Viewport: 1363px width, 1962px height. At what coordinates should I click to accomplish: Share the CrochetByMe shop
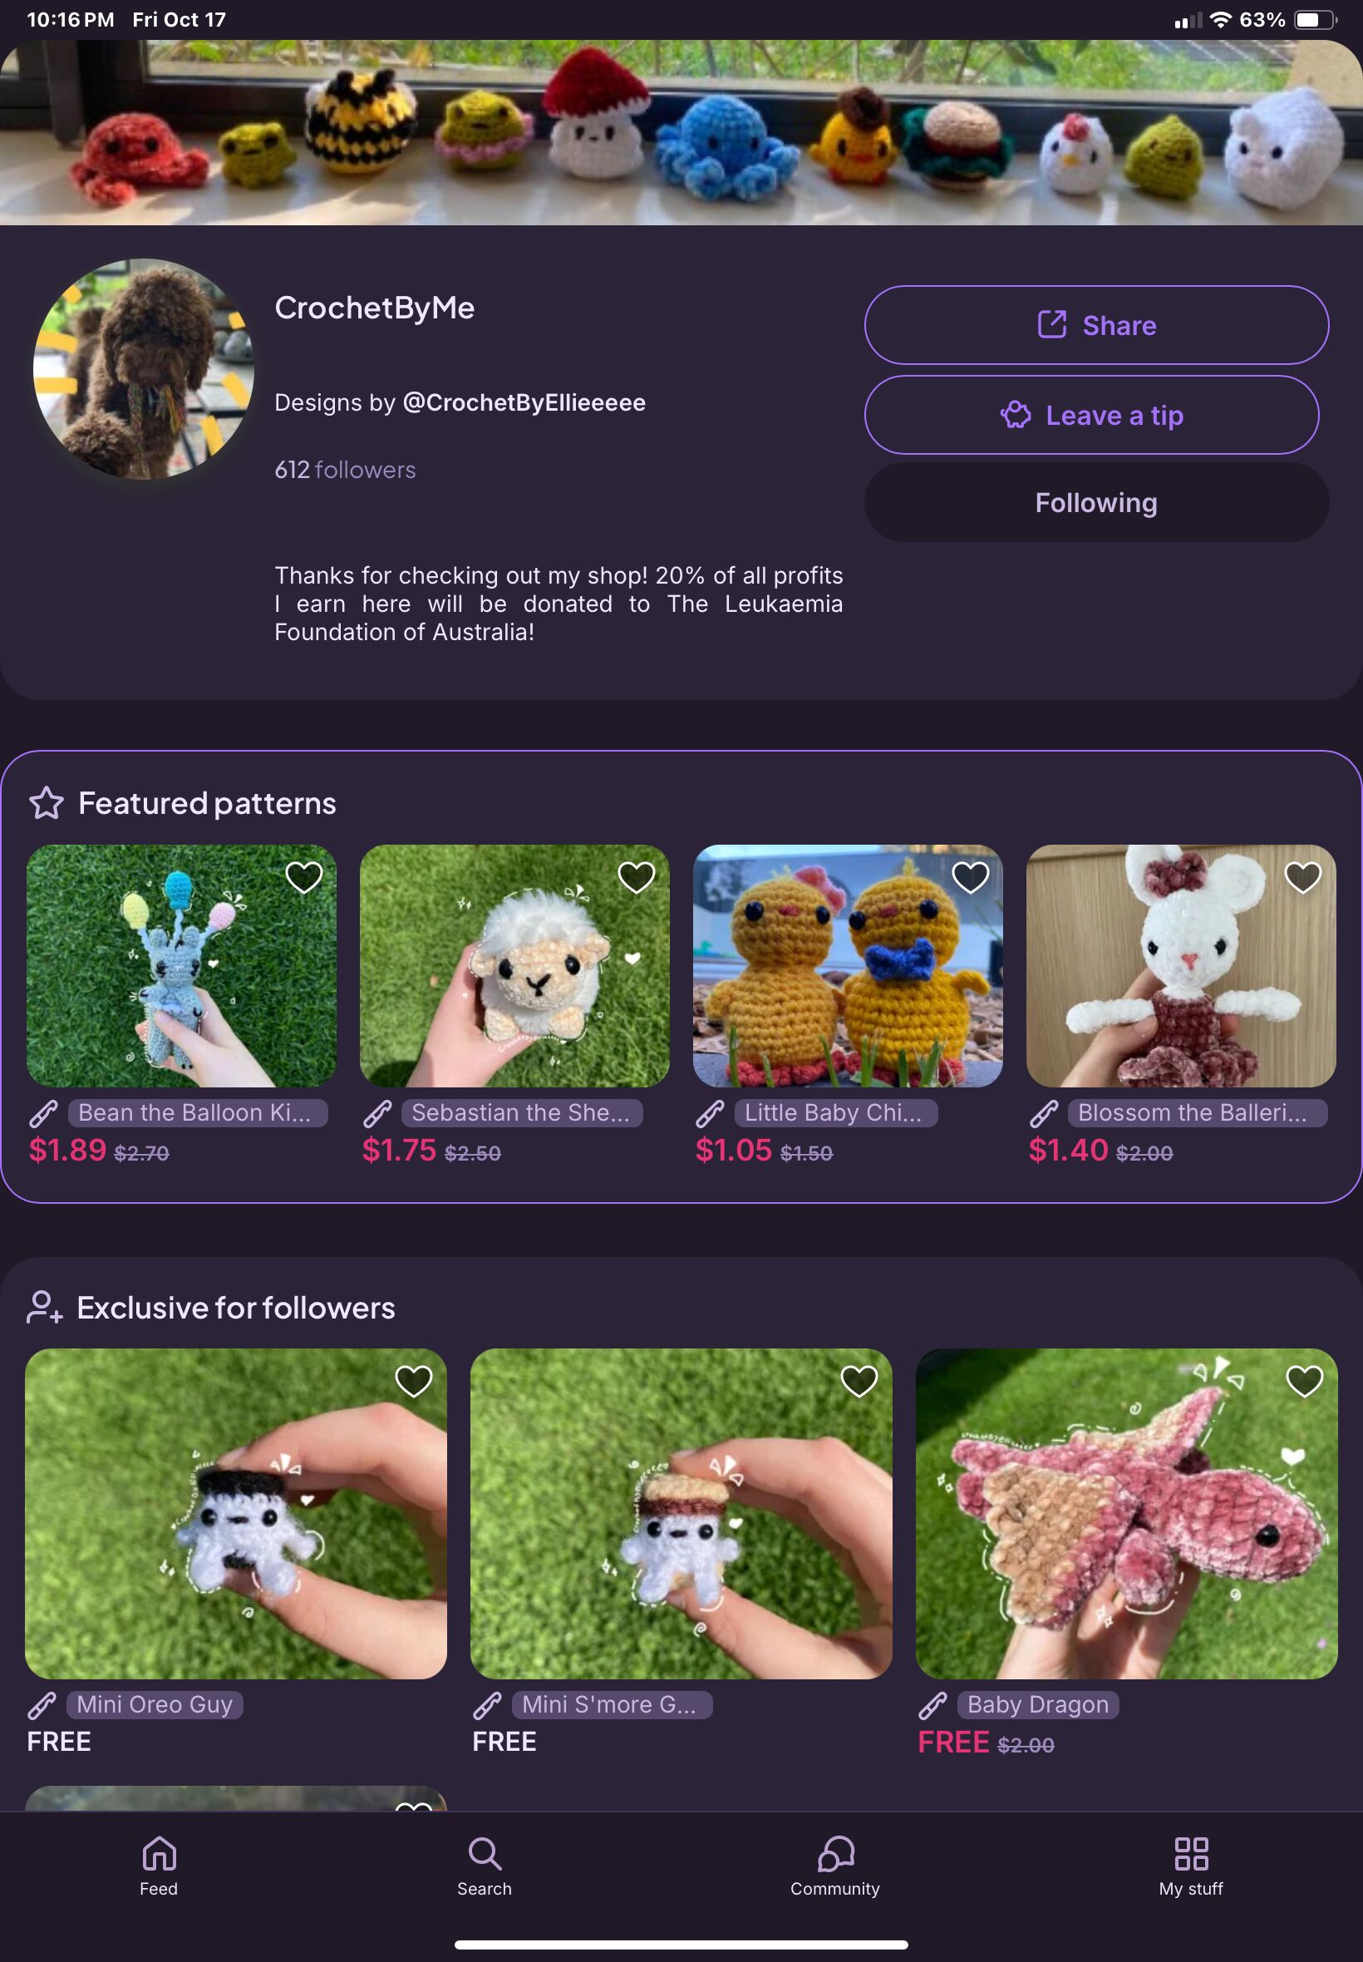coord(1096,325)
